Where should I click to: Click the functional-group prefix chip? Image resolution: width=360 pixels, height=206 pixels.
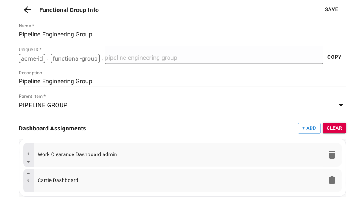point(75,58)
